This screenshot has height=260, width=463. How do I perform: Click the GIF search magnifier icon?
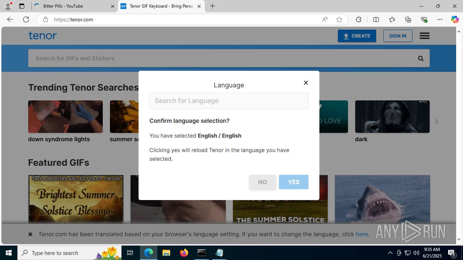point(420,58)
